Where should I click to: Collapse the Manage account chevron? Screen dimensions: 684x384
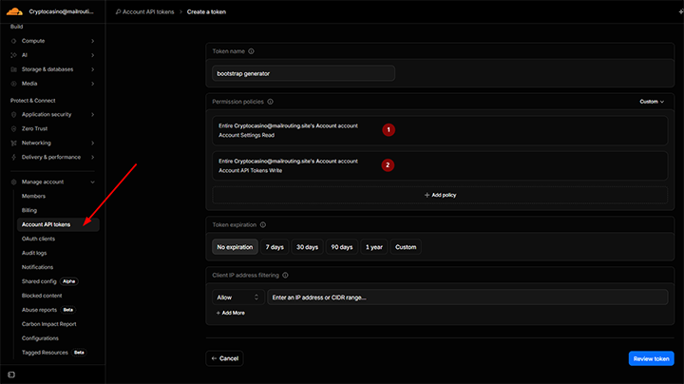[x=92, y=182]
